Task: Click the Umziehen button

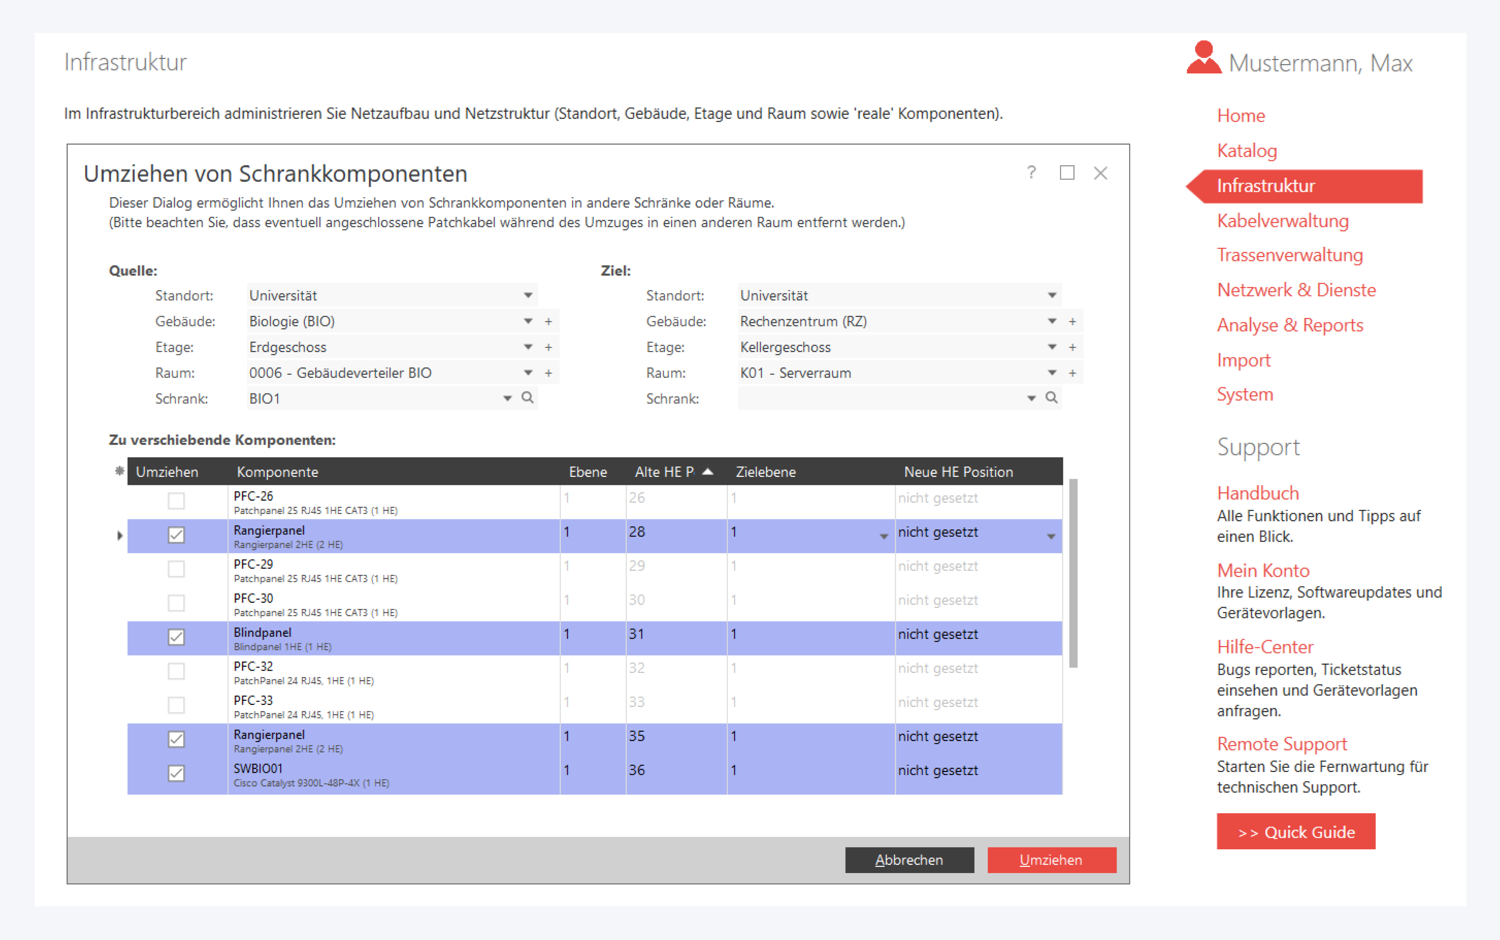Action: click(1051, 860)
